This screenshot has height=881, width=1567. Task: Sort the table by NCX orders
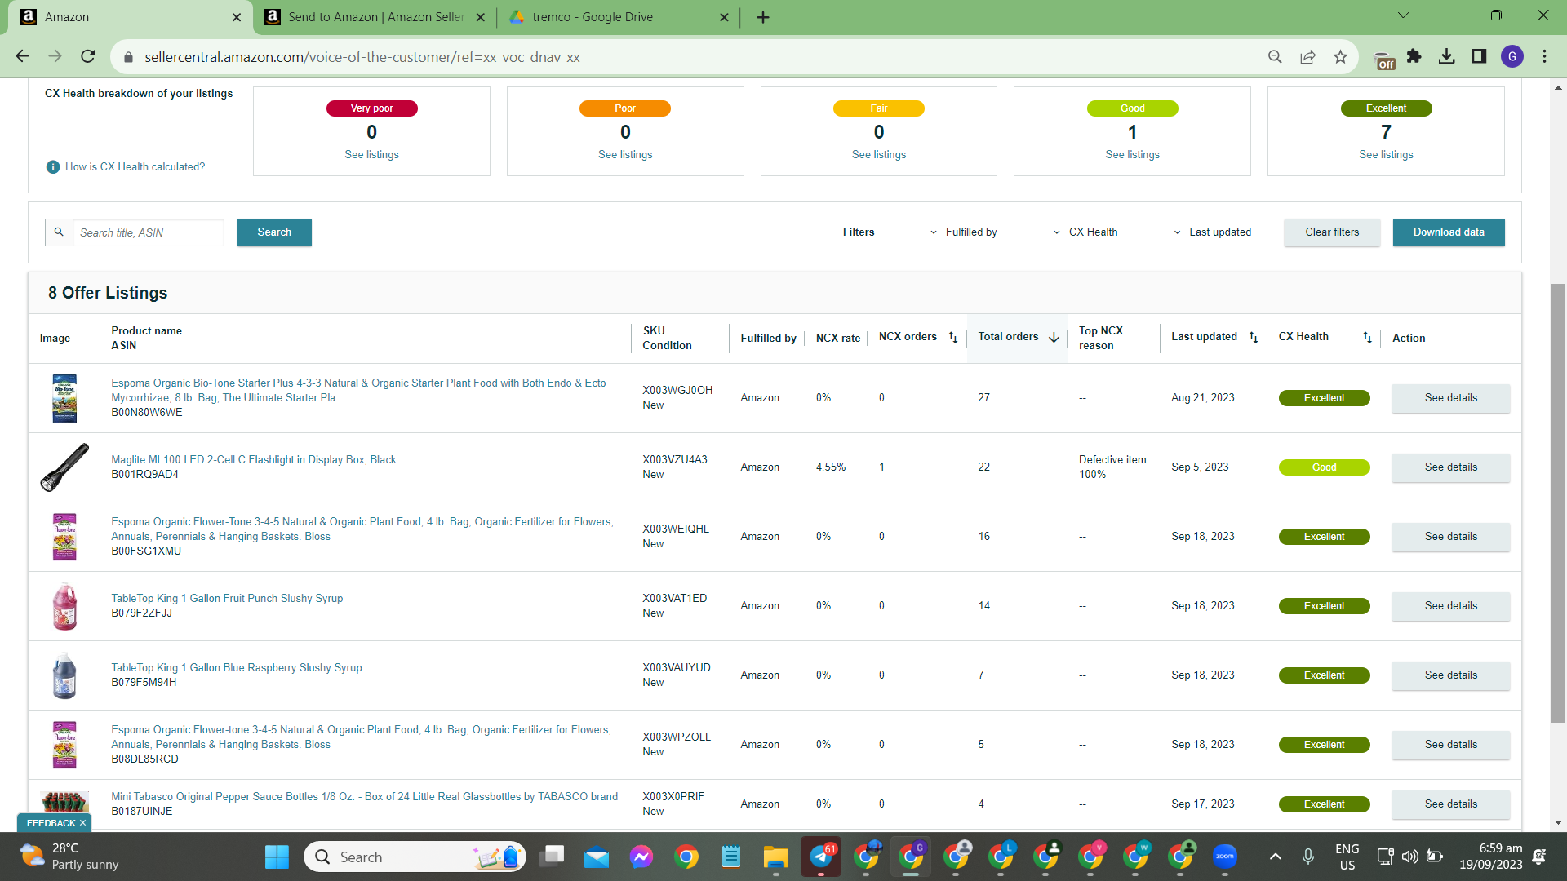pyautogui.click(x=952, y=338)
